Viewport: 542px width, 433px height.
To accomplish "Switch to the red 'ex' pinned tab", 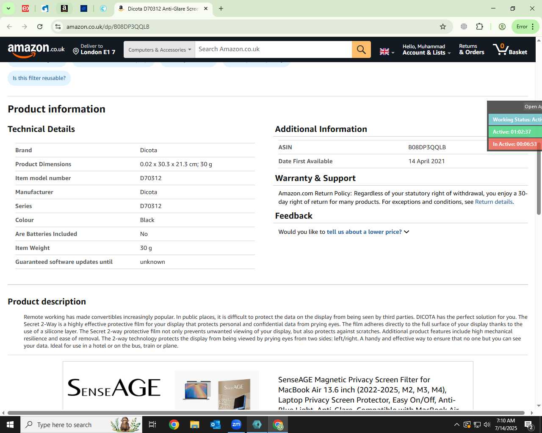I will click(25, 8).
